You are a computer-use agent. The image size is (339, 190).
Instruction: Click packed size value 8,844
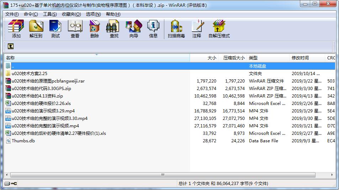pyautogui.click(x=239, y=103)
